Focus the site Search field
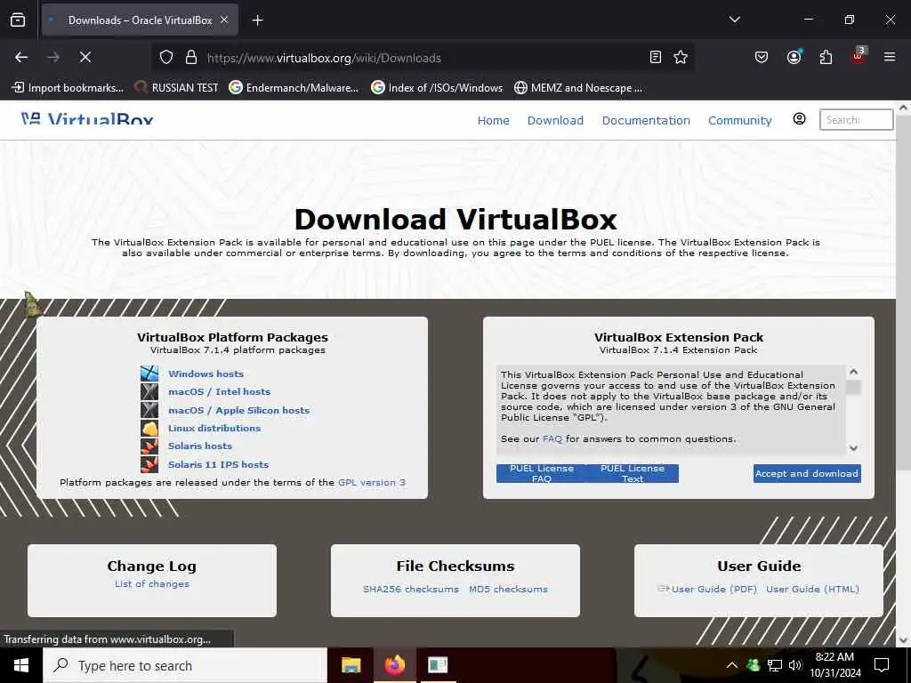The image size is (911, 683). pos(856,120)
